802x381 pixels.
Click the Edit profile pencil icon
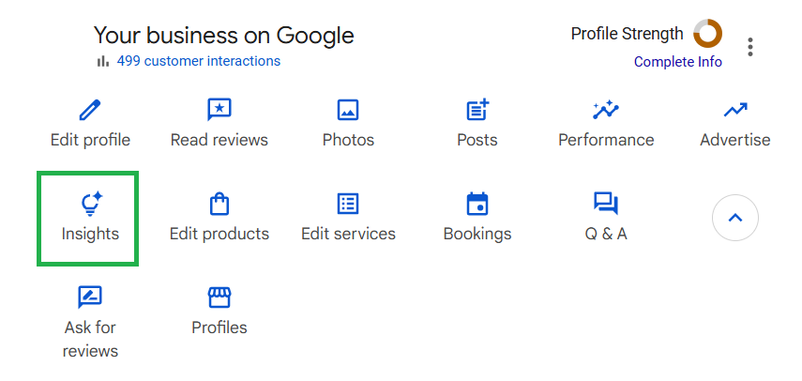90,110
